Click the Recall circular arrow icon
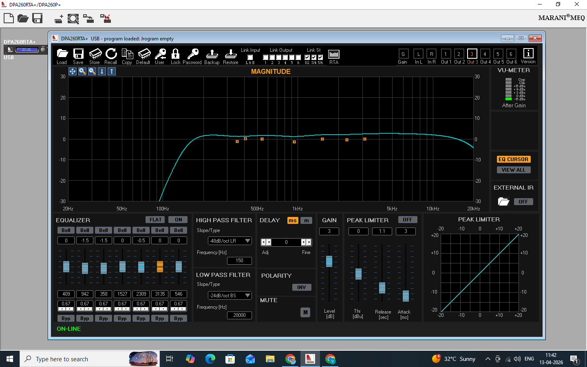The image size is (587, 367). click(111, 54)
